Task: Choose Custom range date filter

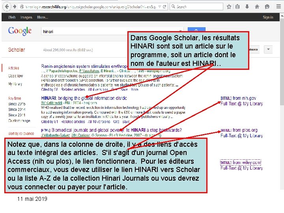Action: click(19, 121)
